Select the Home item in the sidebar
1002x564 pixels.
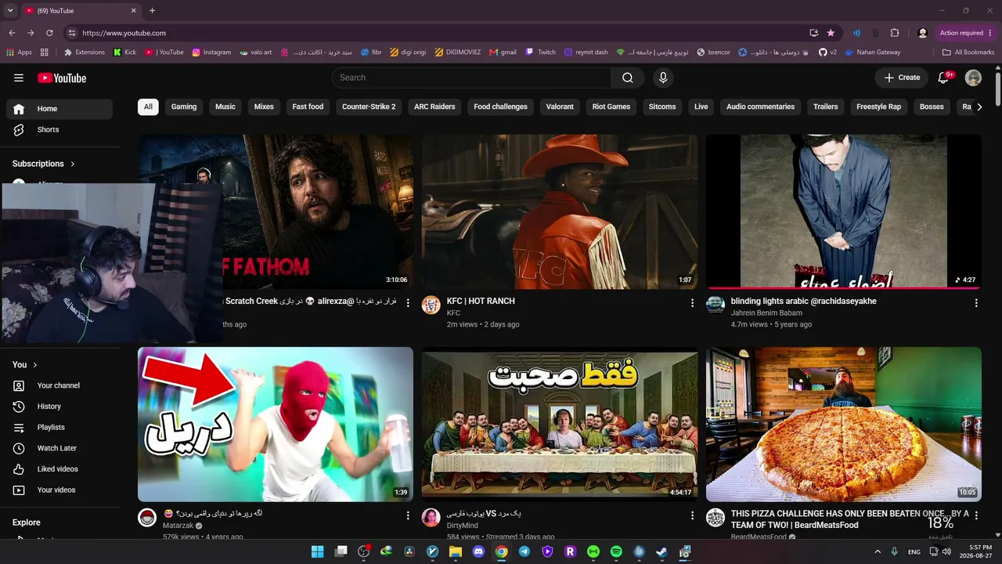click(59, 109)
